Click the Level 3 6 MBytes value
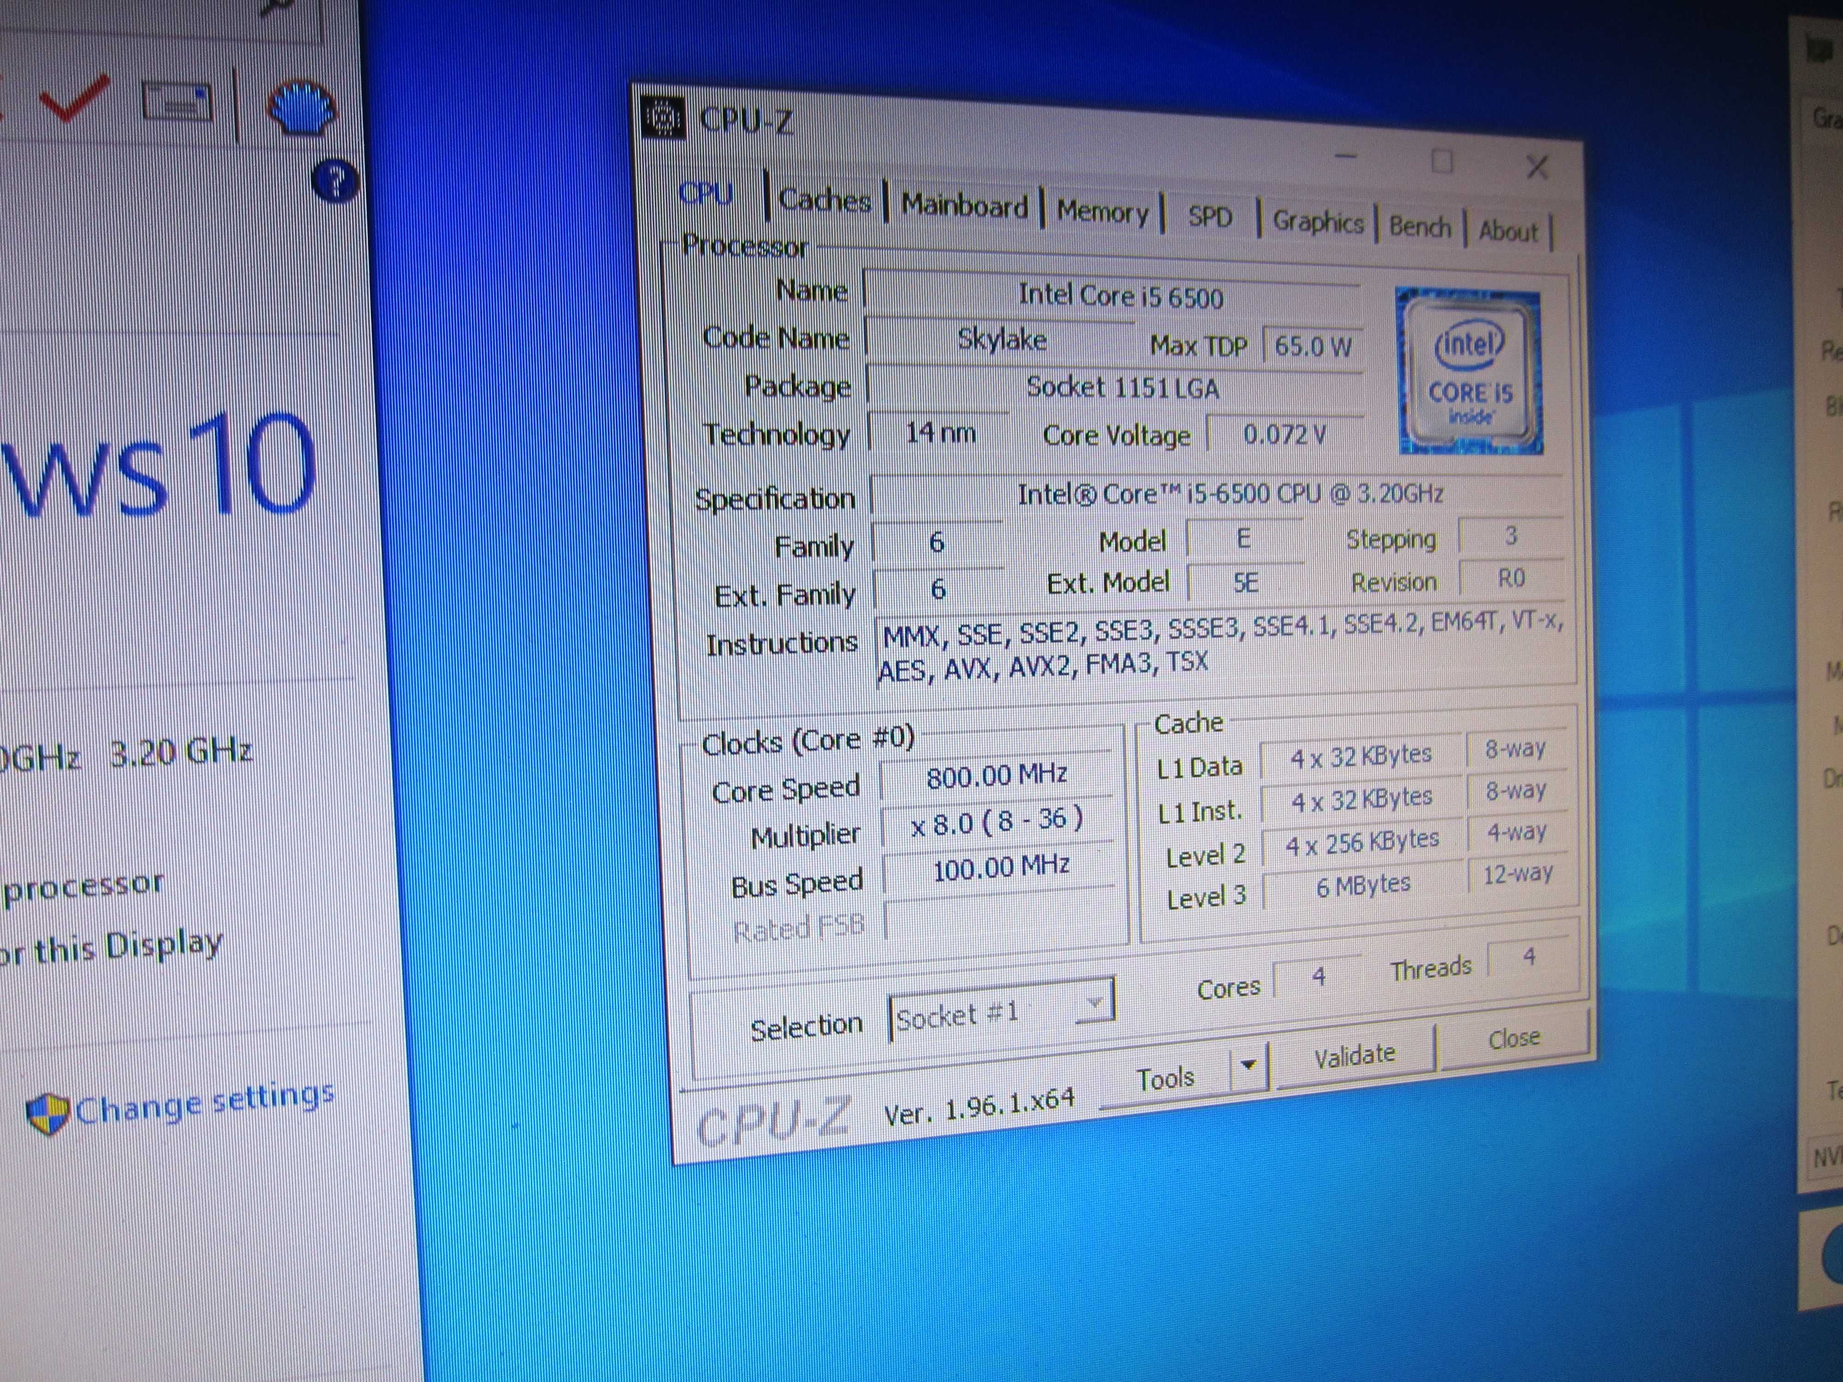Image resolution: width=1843 pixels, height=1382 pixels. (x=1363, y=885)
